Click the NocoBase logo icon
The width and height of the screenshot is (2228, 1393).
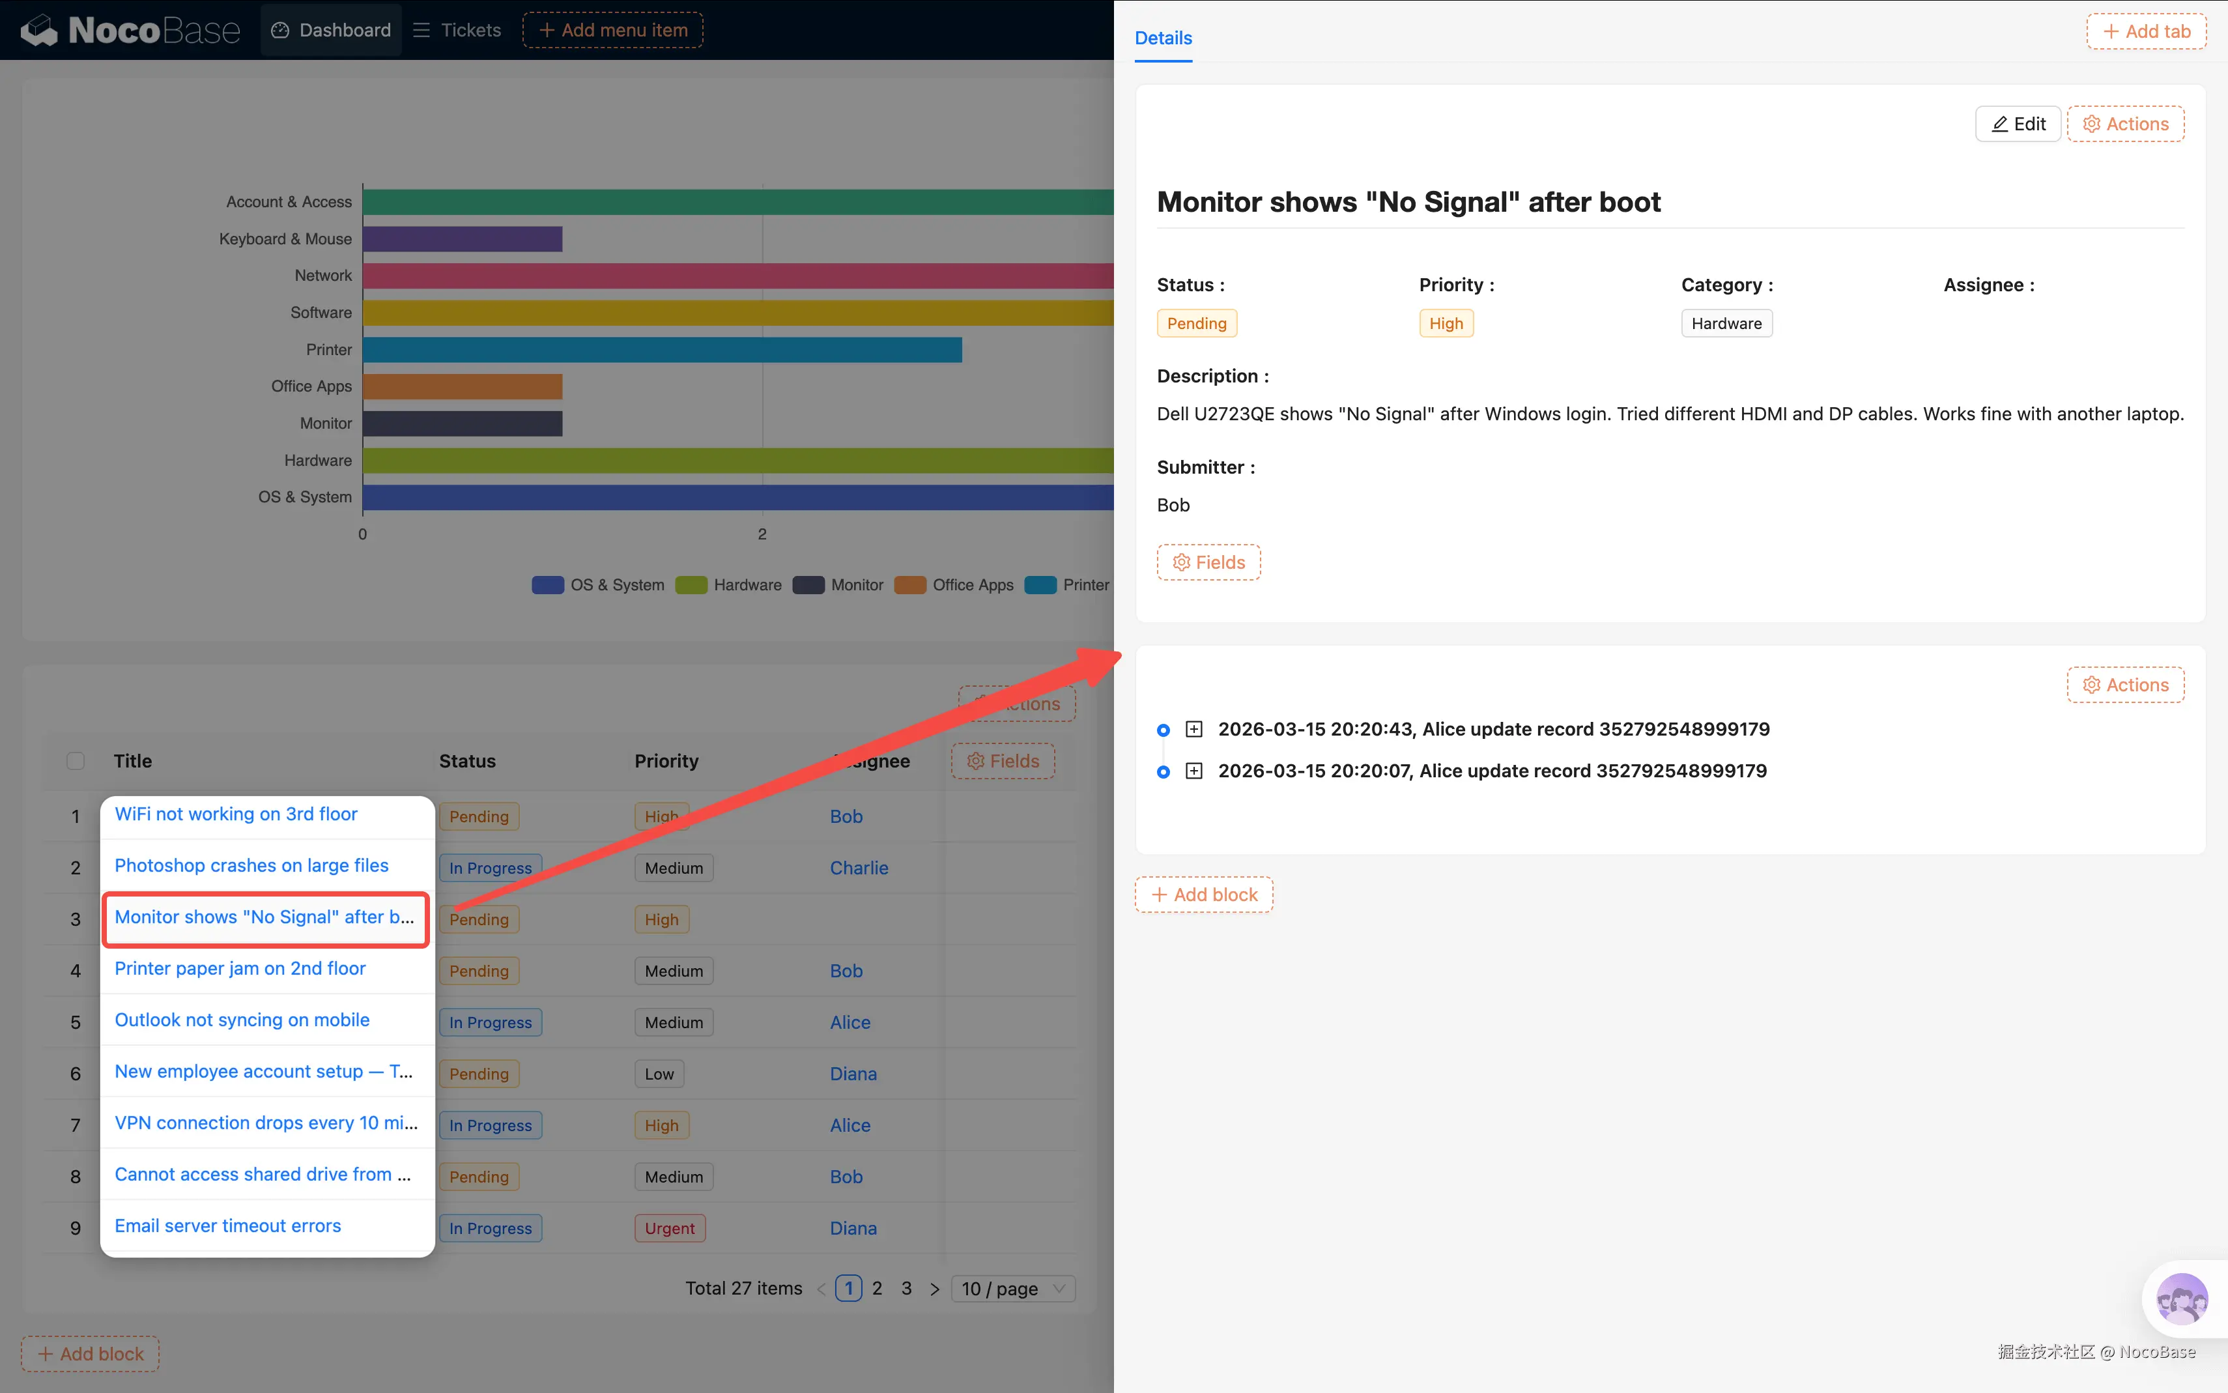(x=40, y=31)
